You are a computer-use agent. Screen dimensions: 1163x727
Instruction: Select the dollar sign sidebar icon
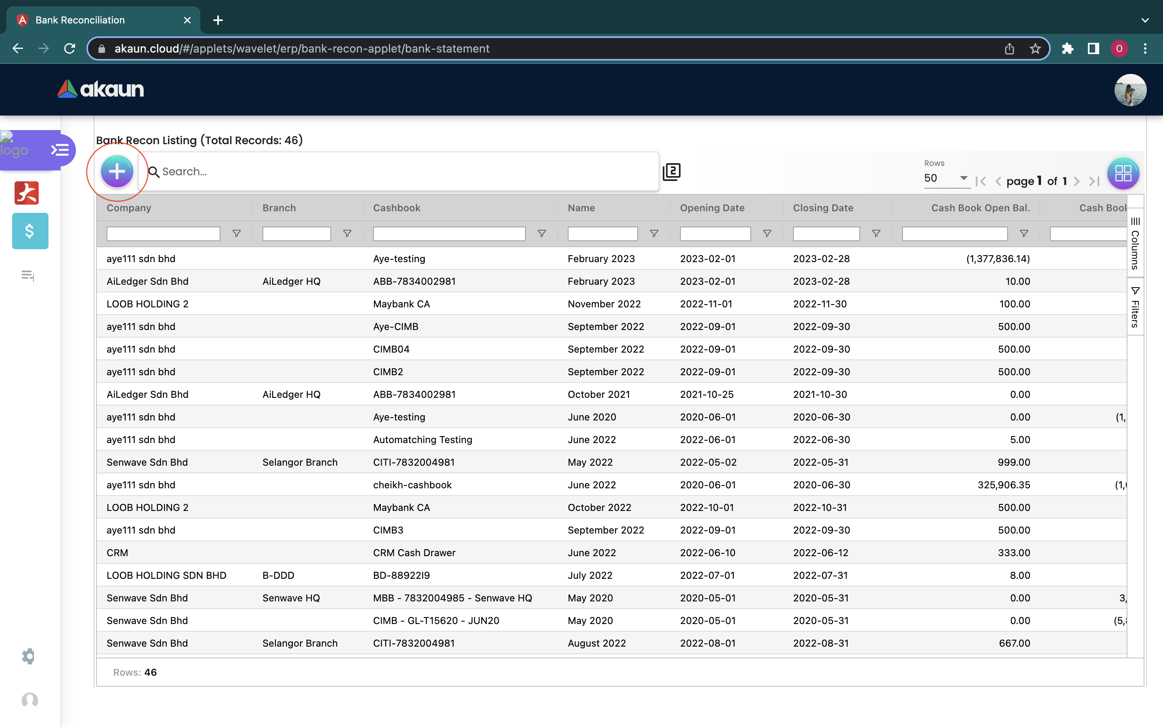[x=30, y=231]
